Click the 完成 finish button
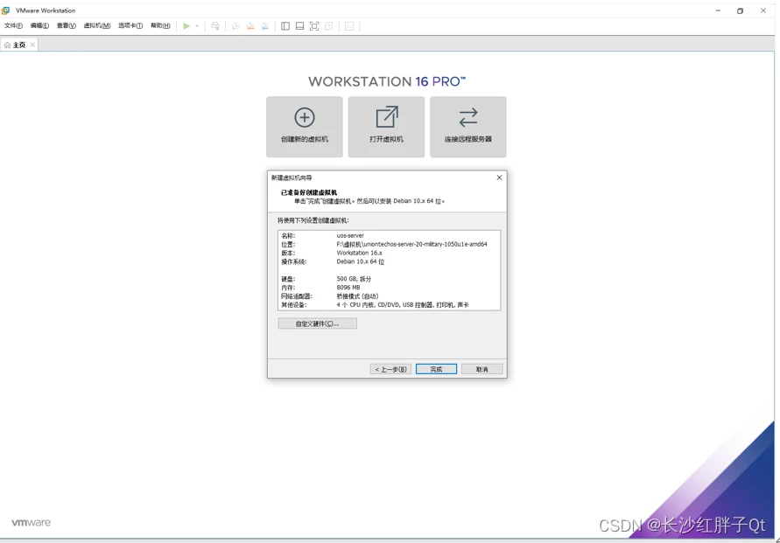780x543 pixels. 436,369
